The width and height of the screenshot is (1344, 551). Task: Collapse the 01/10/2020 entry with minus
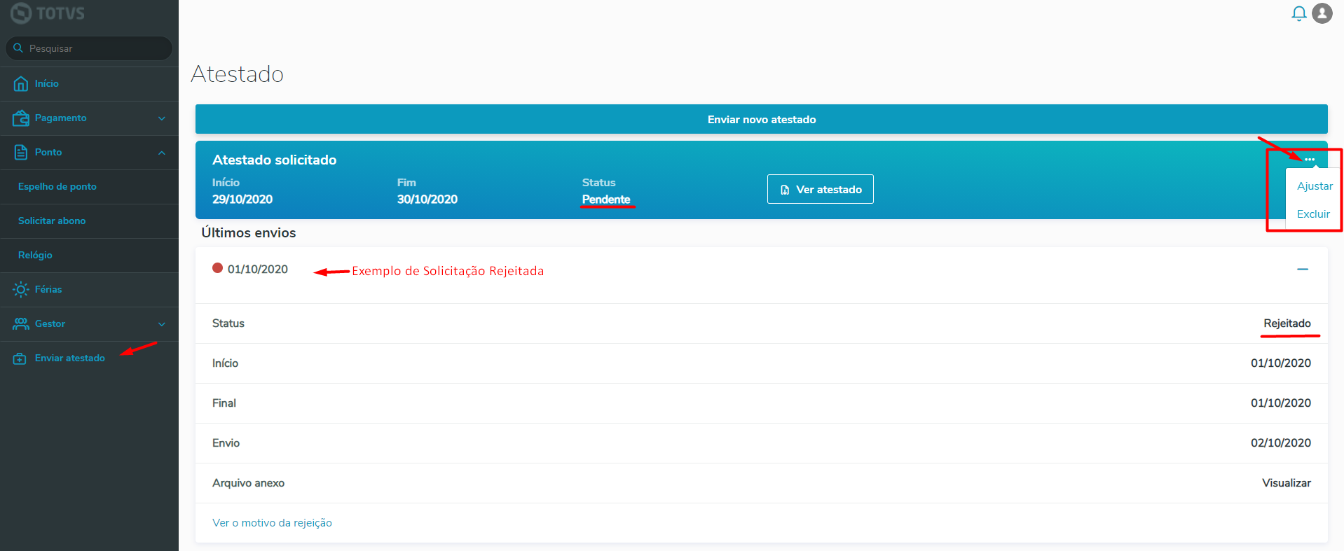tap(1303, 269)
